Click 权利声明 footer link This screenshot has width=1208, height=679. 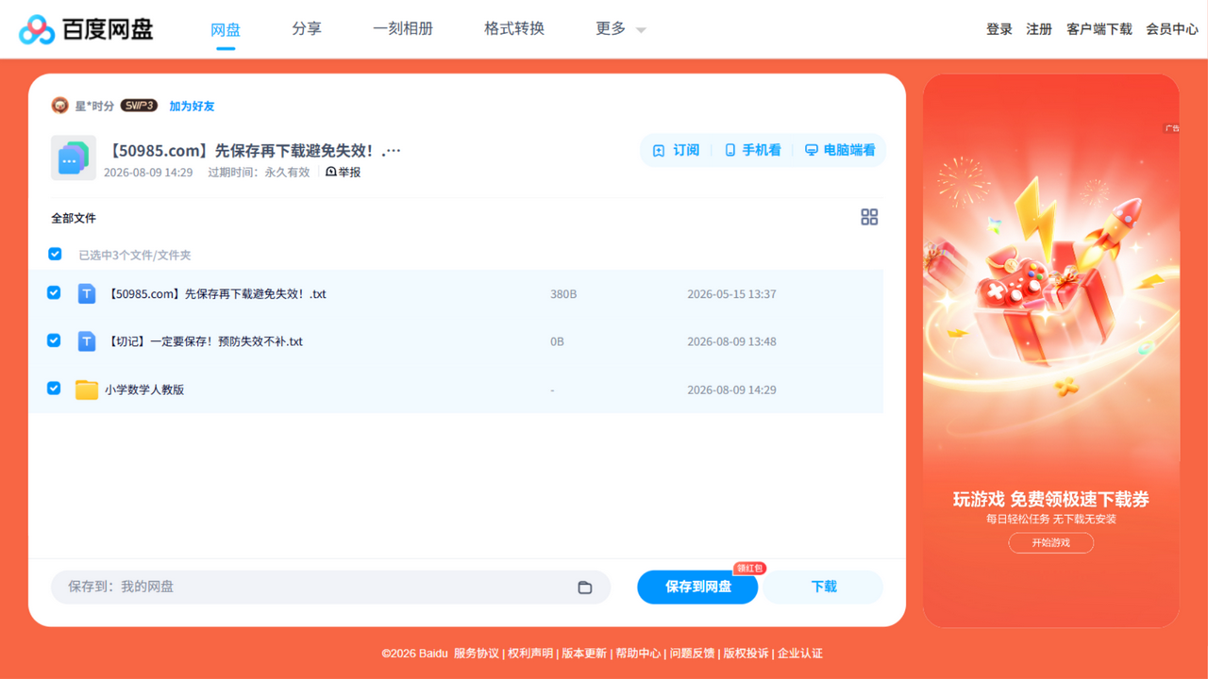[530, 654]
